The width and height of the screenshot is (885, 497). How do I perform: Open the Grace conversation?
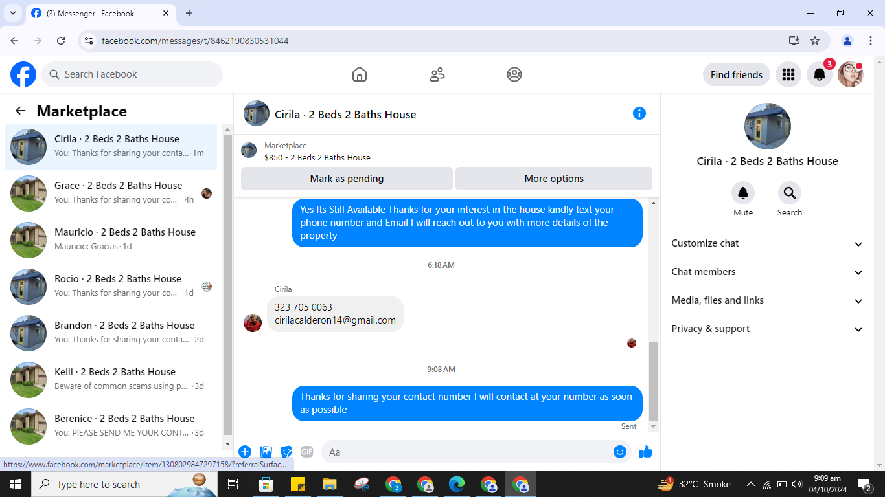pos(111,193)
